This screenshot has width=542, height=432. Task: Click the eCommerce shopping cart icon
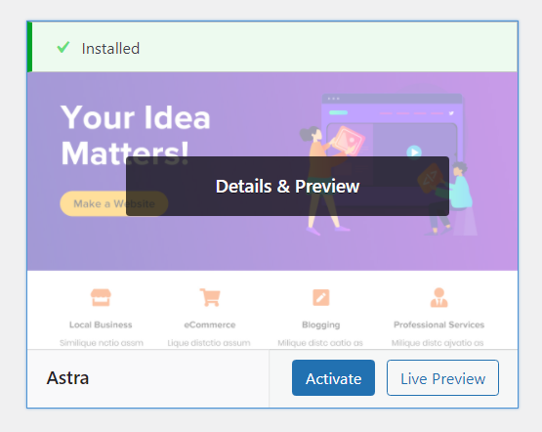(210, 297)
